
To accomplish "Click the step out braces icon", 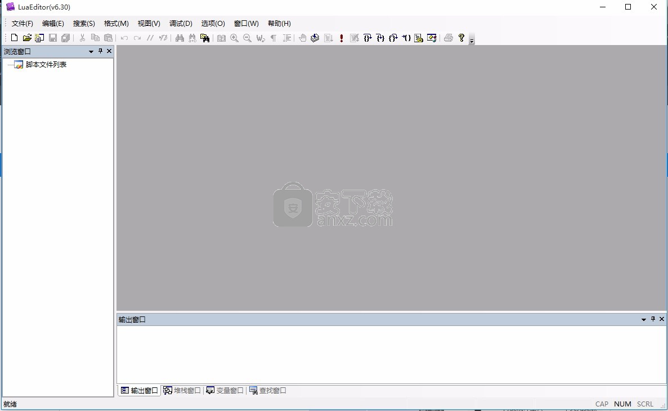I will 393,38.
